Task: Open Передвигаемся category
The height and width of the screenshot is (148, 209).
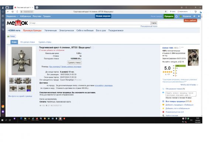Action: pyautogui.click(x=116, y=30)
